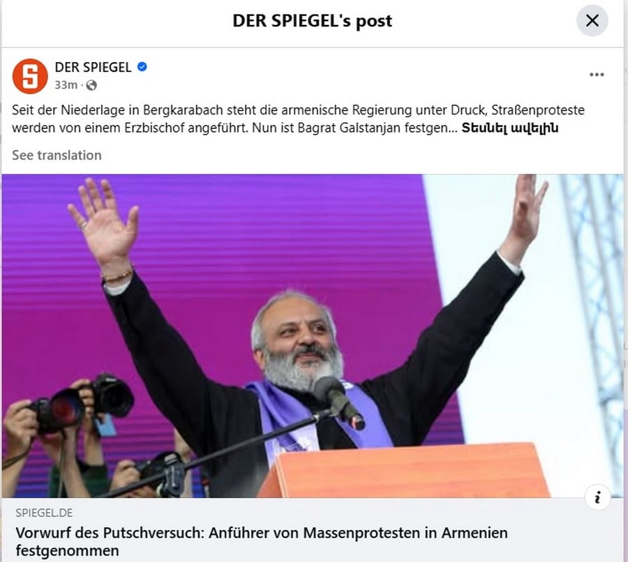Click See translation
This screenshot has height=562, width=628.
[x=57, y=155]
